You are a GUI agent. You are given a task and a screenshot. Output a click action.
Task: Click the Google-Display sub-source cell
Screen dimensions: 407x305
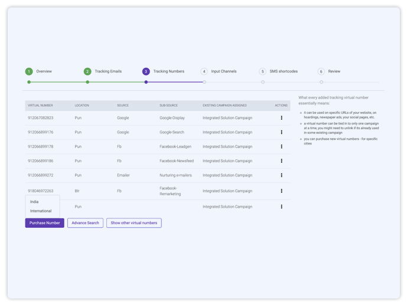click(172, 118)
